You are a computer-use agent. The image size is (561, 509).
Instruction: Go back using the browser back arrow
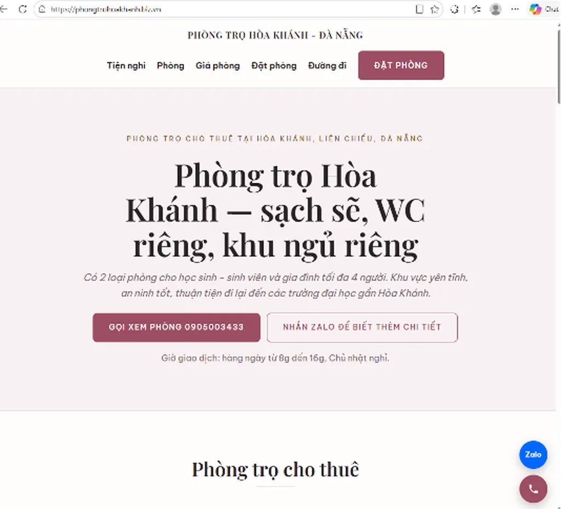click(3, 9)
